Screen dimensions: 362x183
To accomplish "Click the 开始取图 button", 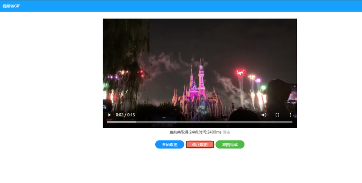I will [x=170, y=144].
